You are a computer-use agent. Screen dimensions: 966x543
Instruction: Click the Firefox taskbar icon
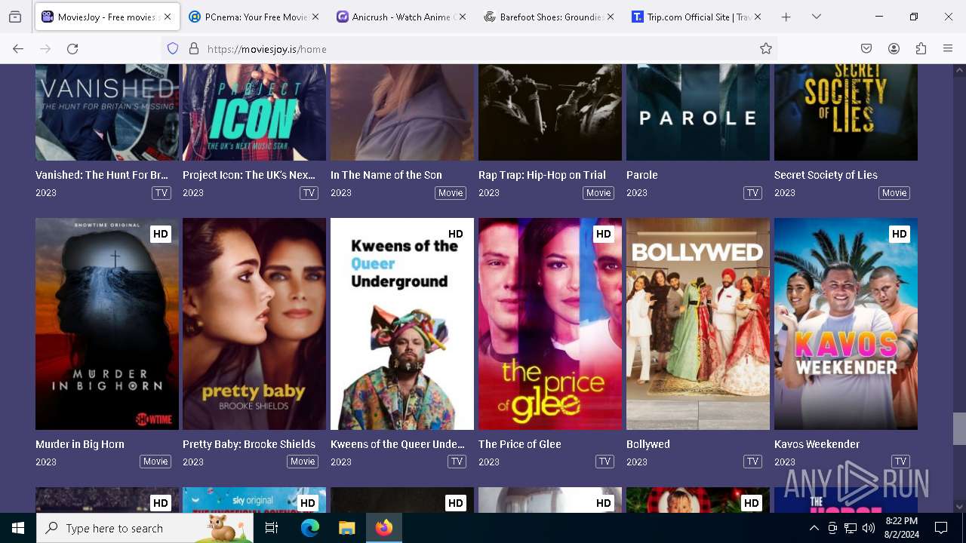[384, 528]
